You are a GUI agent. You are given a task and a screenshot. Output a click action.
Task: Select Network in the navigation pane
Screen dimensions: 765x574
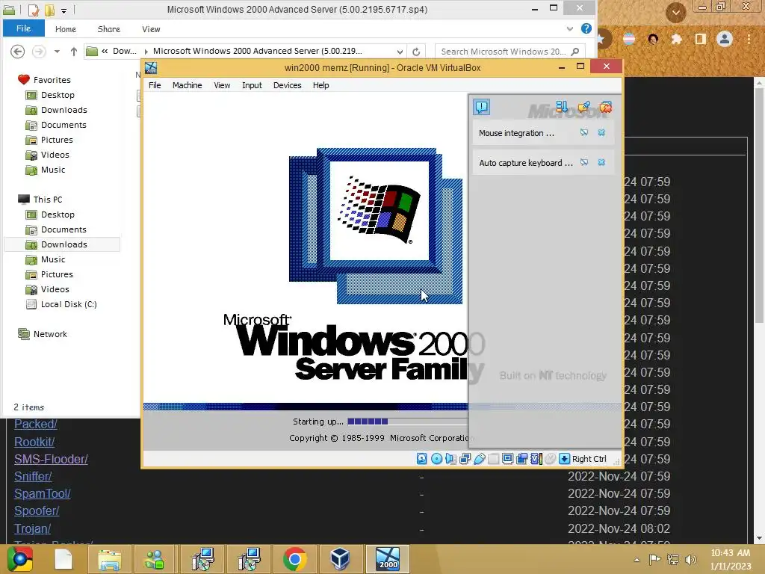pyautogui.click(x=50, y=334)
